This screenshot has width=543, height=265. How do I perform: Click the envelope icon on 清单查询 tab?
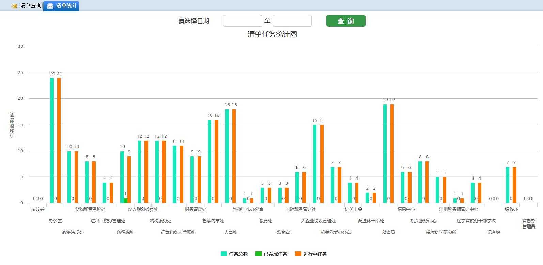coord(14,6)
